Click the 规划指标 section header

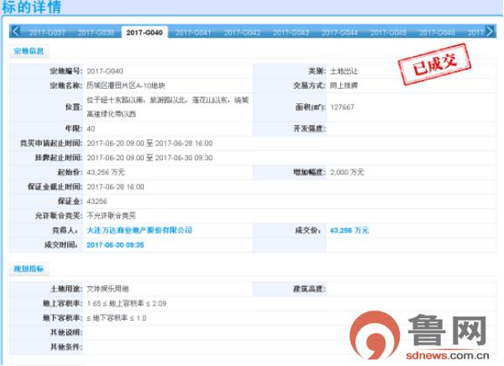pos(29,269)
